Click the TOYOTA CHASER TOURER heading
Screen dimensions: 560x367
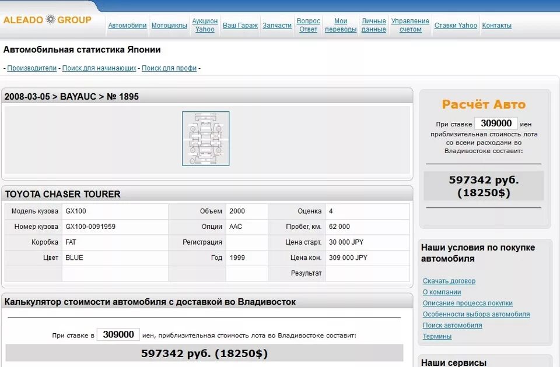coord(62,194)
